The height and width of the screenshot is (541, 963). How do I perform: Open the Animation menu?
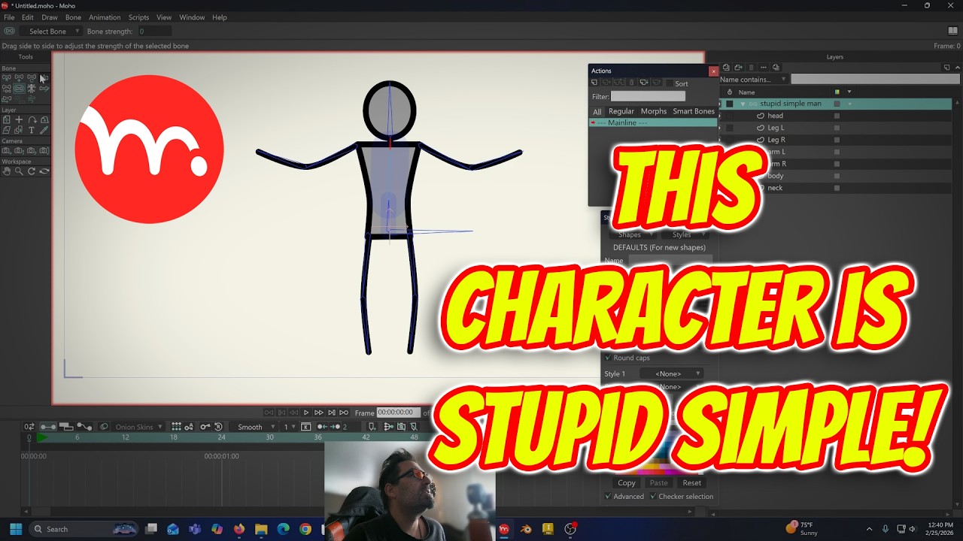[105, 17]
